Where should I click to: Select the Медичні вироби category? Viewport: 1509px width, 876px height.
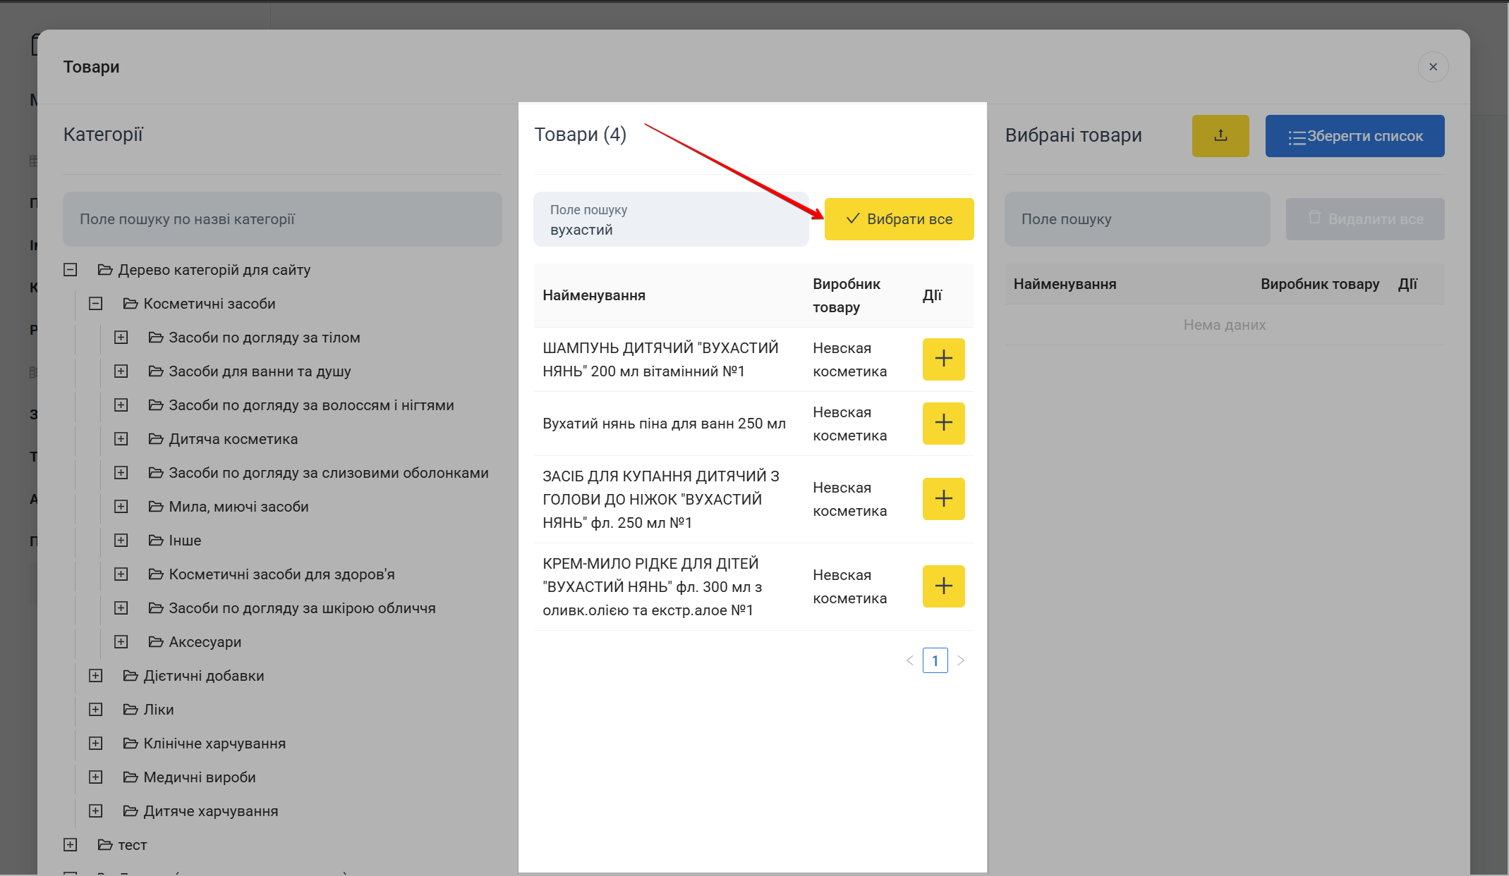point(199,777)
